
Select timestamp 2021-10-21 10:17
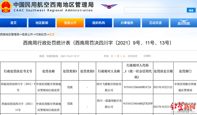[70, 56]
